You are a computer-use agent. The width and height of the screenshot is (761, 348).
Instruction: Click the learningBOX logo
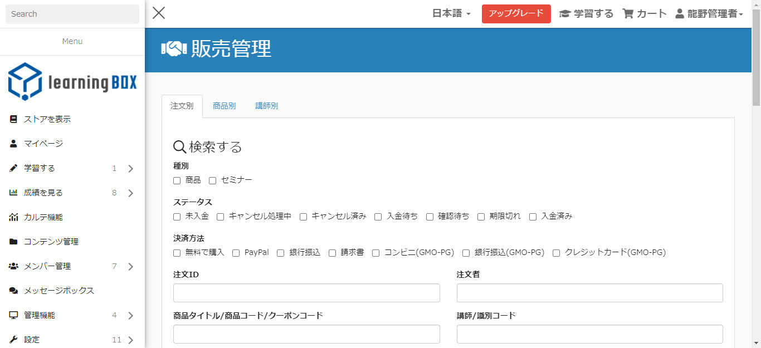point(72,82)
